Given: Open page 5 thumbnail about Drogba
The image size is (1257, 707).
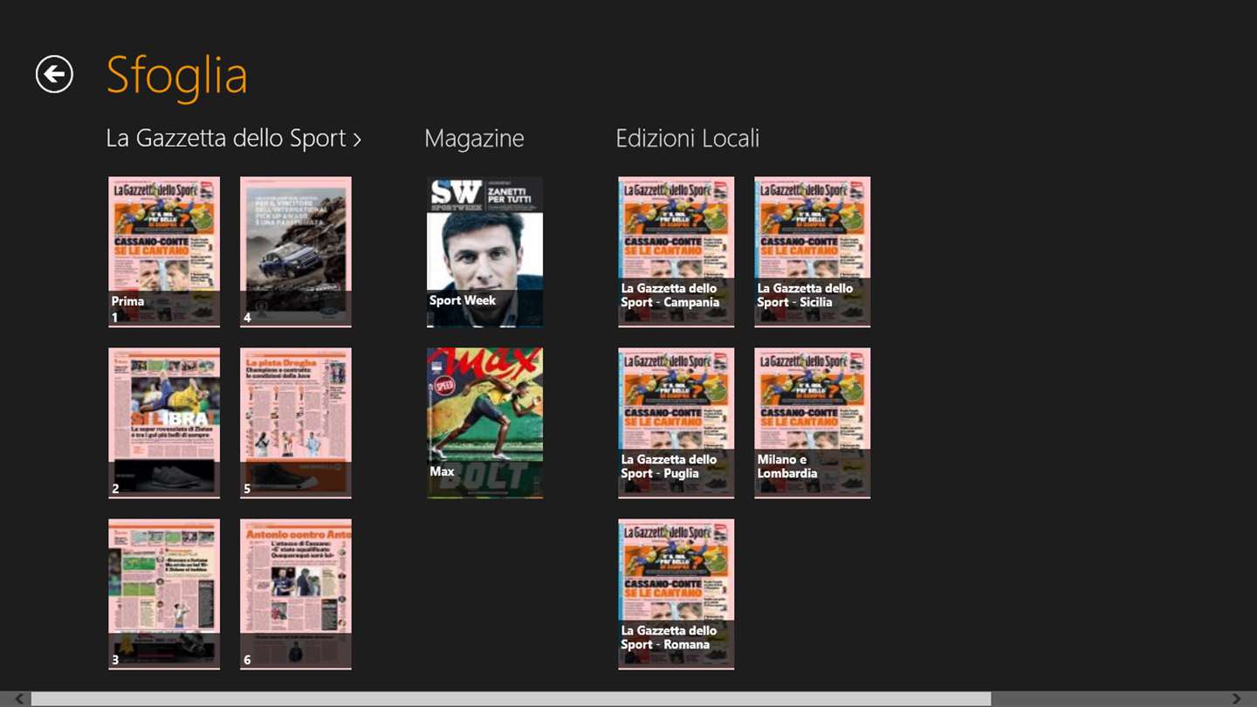Looking at the screenshot, I should pyautogui.click(x=296, y=422).
